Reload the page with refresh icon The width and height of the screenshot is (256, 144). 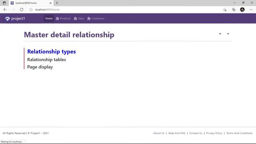(x=22, y=10)
